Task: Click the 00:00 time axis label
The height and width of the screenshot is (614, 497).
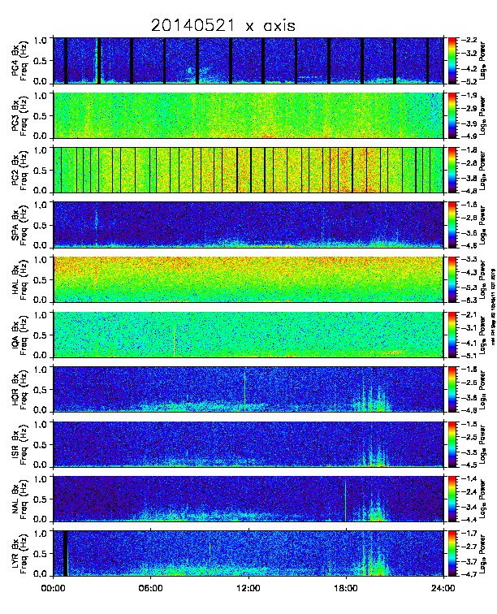Action: pos(54,588)
